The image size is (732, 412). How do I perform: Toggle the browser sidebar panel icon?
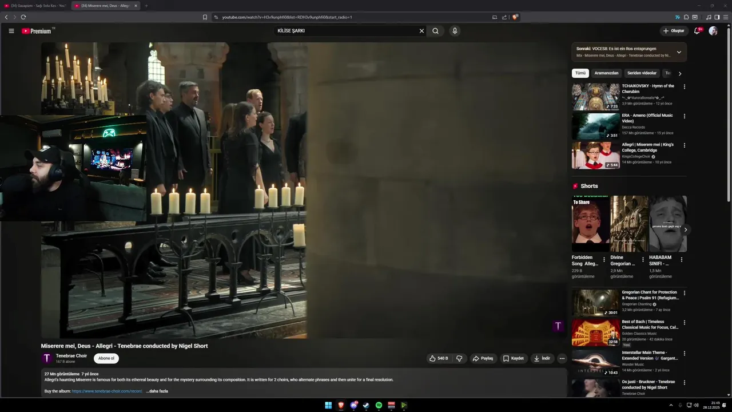[x=717, y=17]
